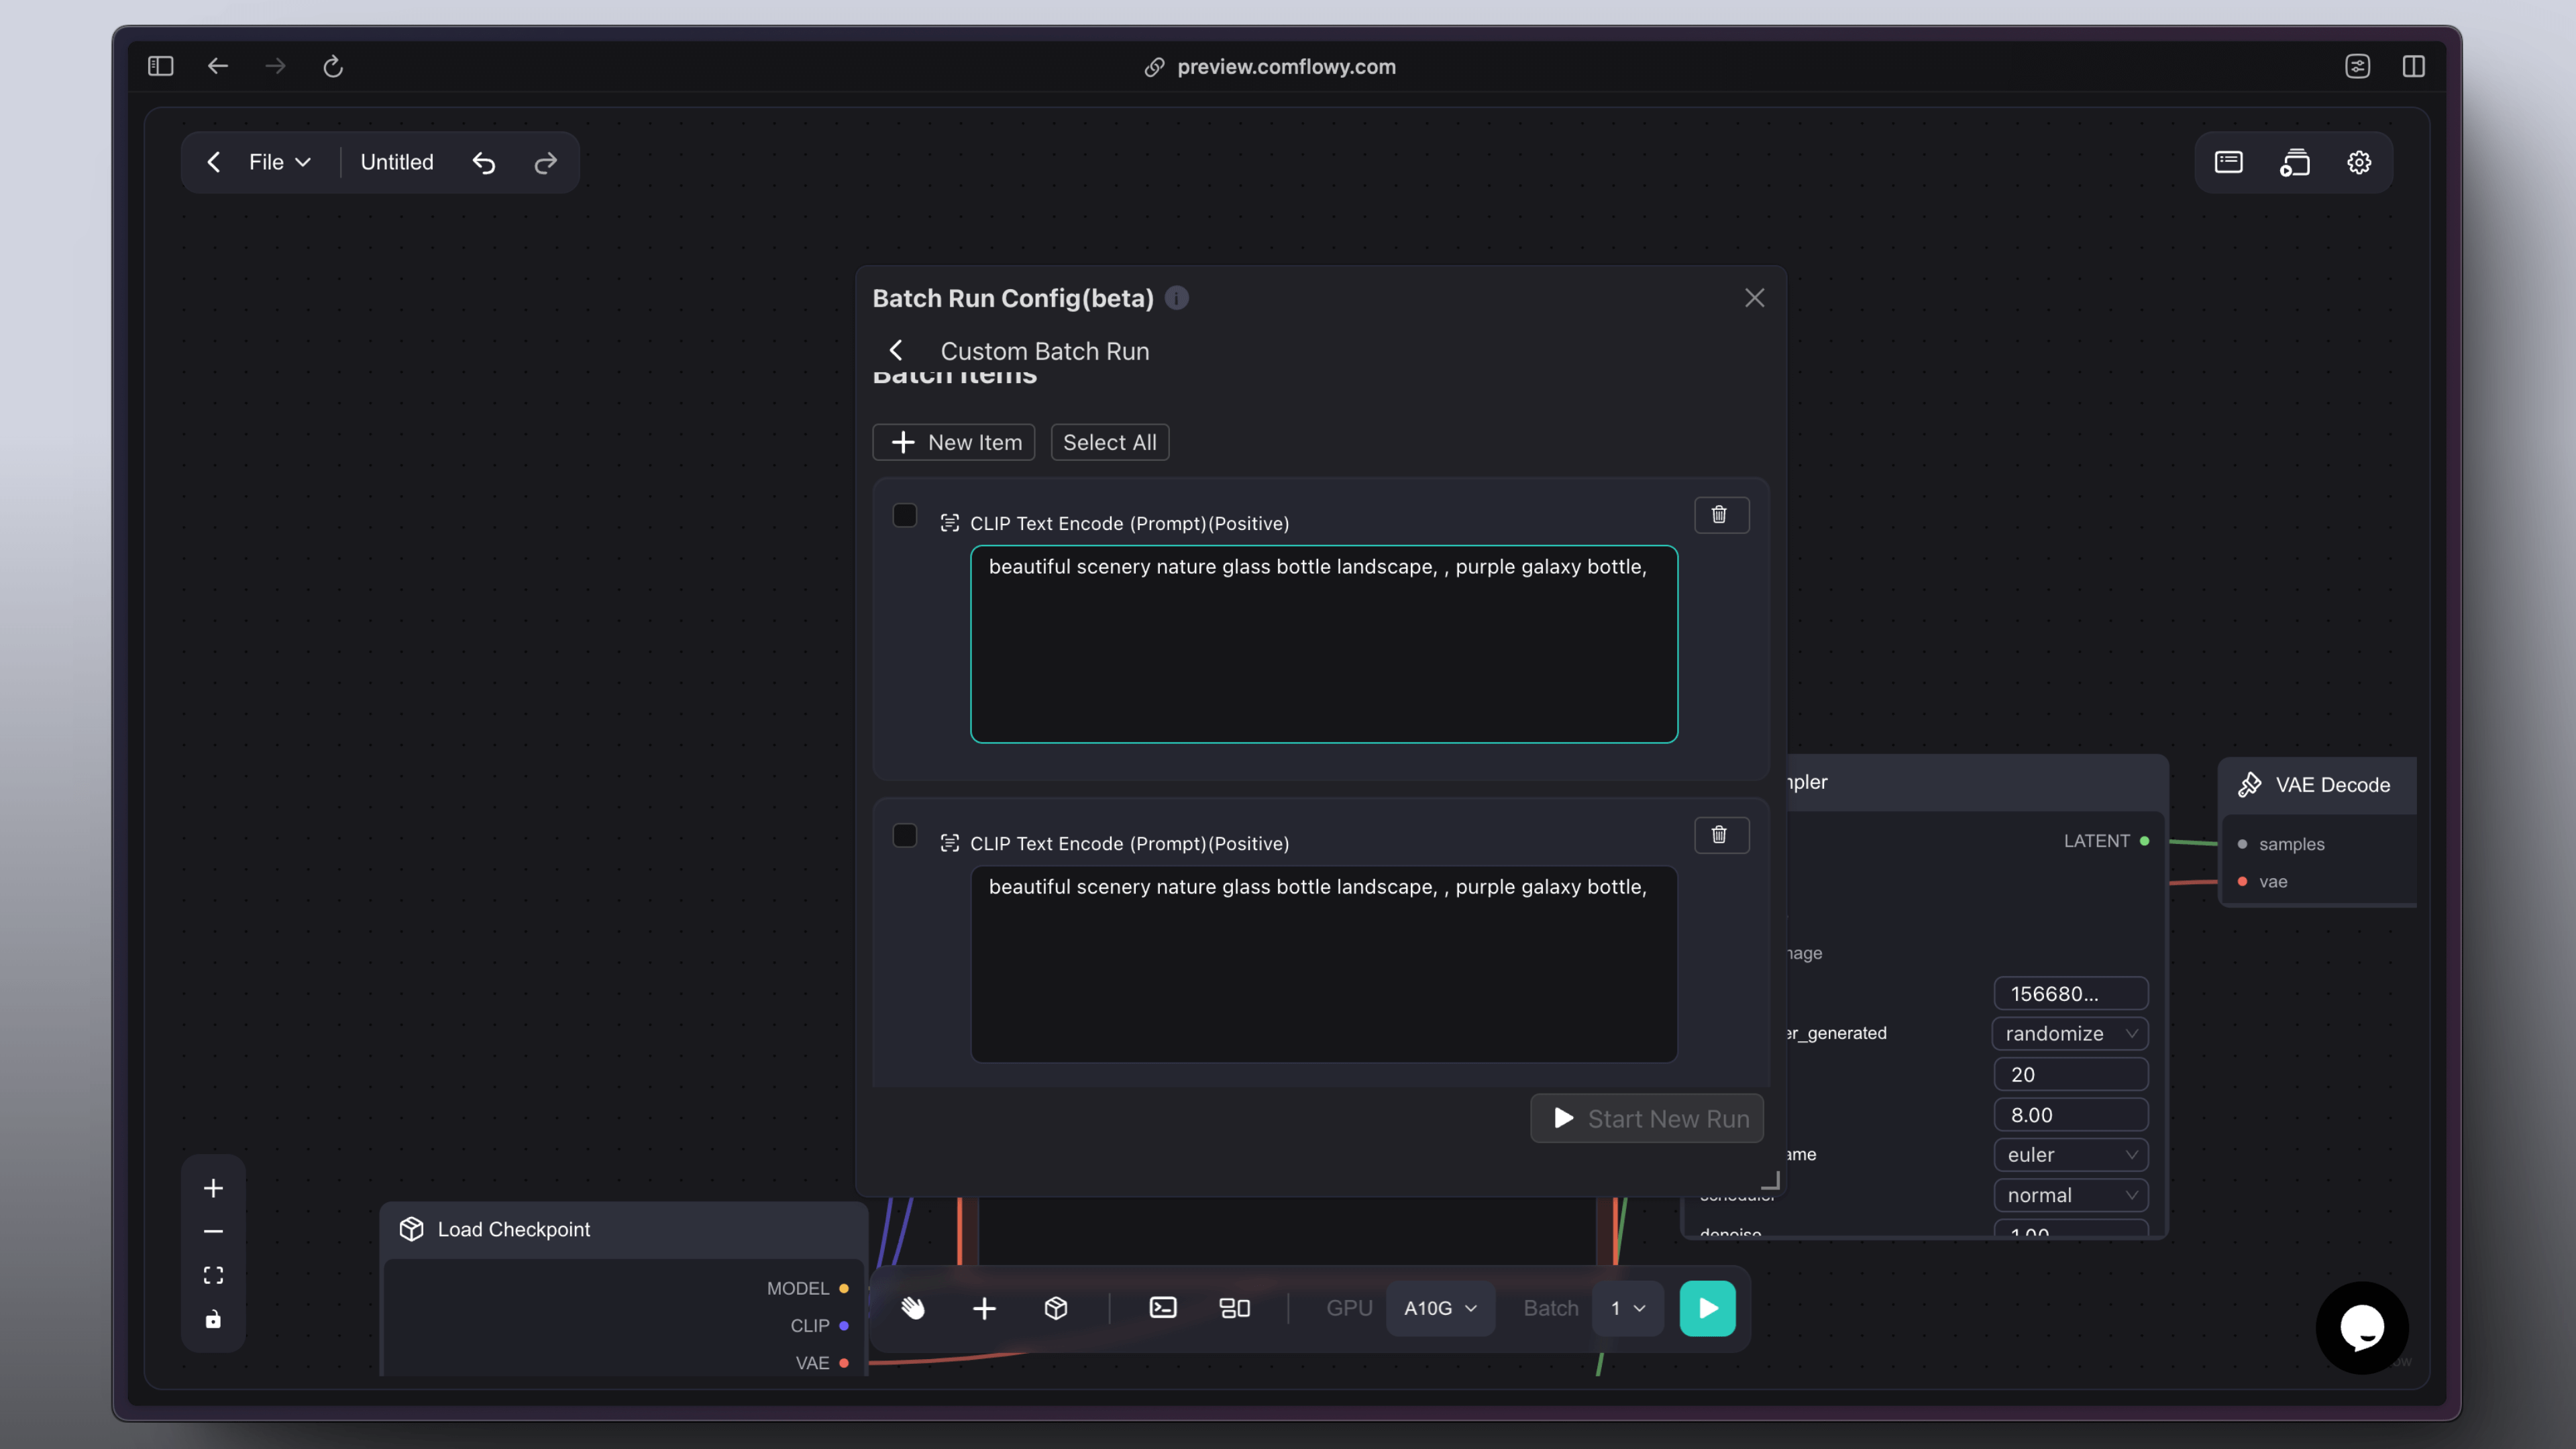Click the run history icon at top right
The width and height of the screenshot is (2576, 1449).
pos(2295,161)
